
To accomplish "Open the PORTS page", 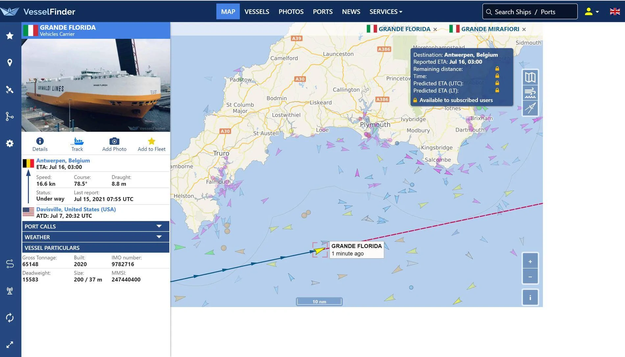I will (x=323, y=11).
